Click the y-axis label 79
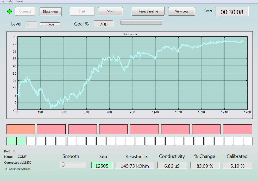258x181 pixels. pos(15,44)
